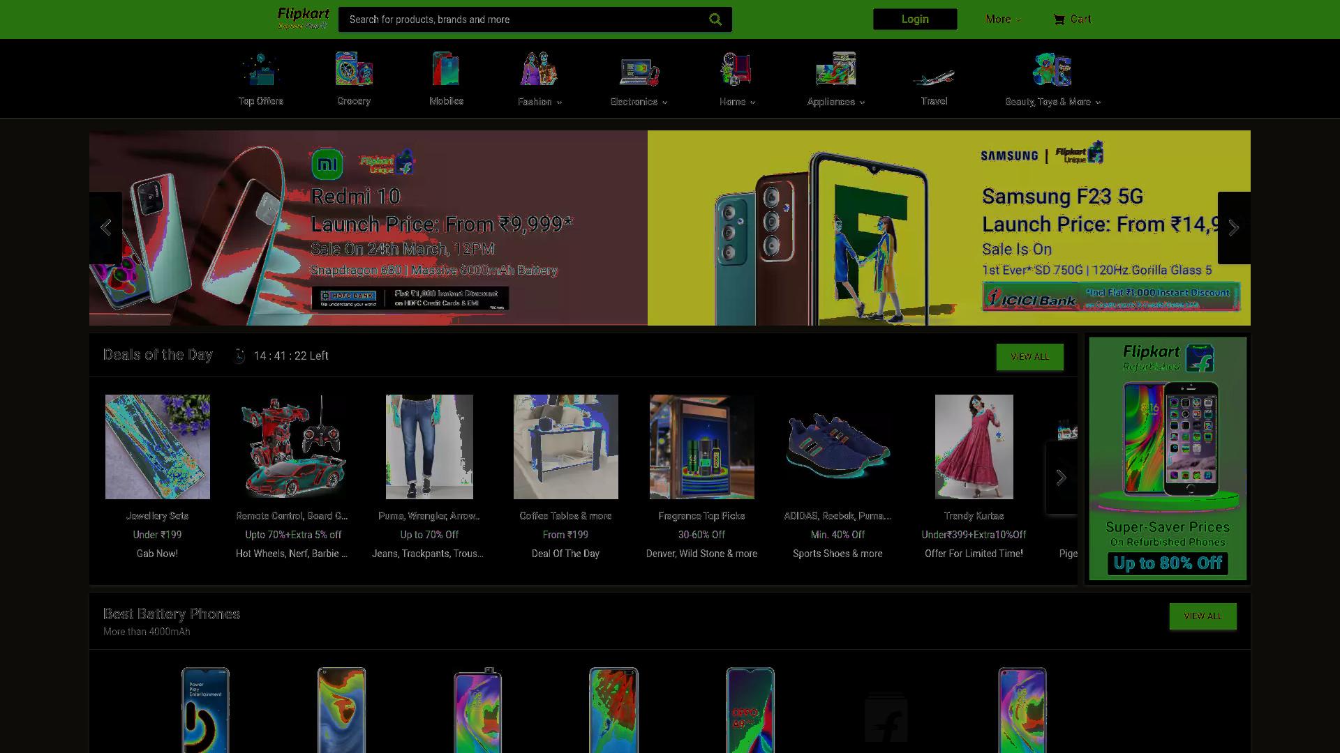Open the Fragrance Top Picks thumbnail
The image size is (1340, 753).
[x=701, y=447]
